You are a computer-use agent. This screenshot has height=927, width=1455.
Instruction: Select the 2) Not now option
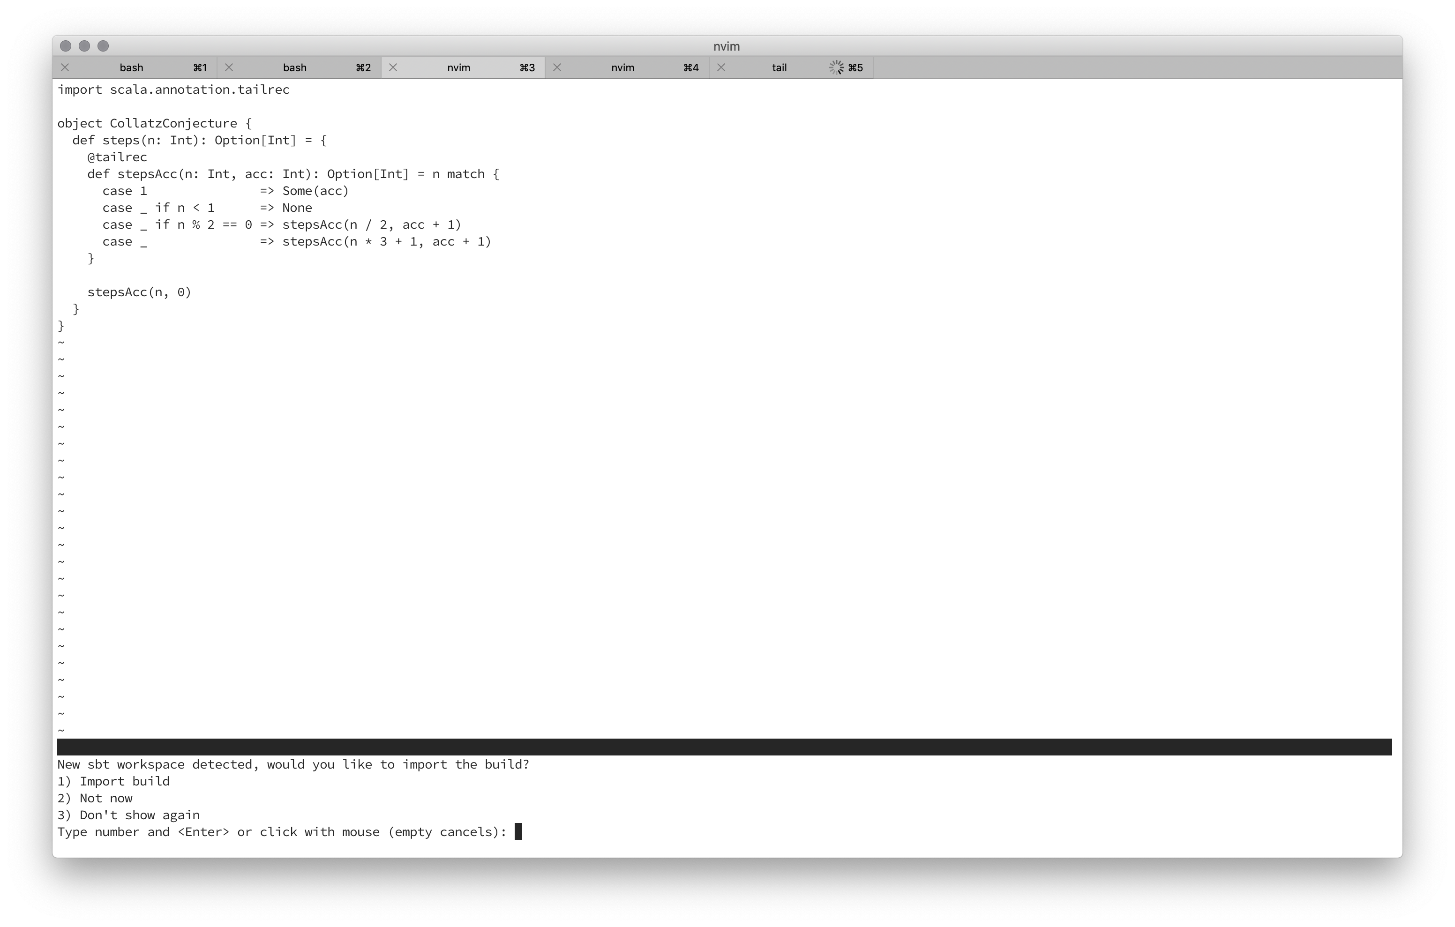coord(95,798)
